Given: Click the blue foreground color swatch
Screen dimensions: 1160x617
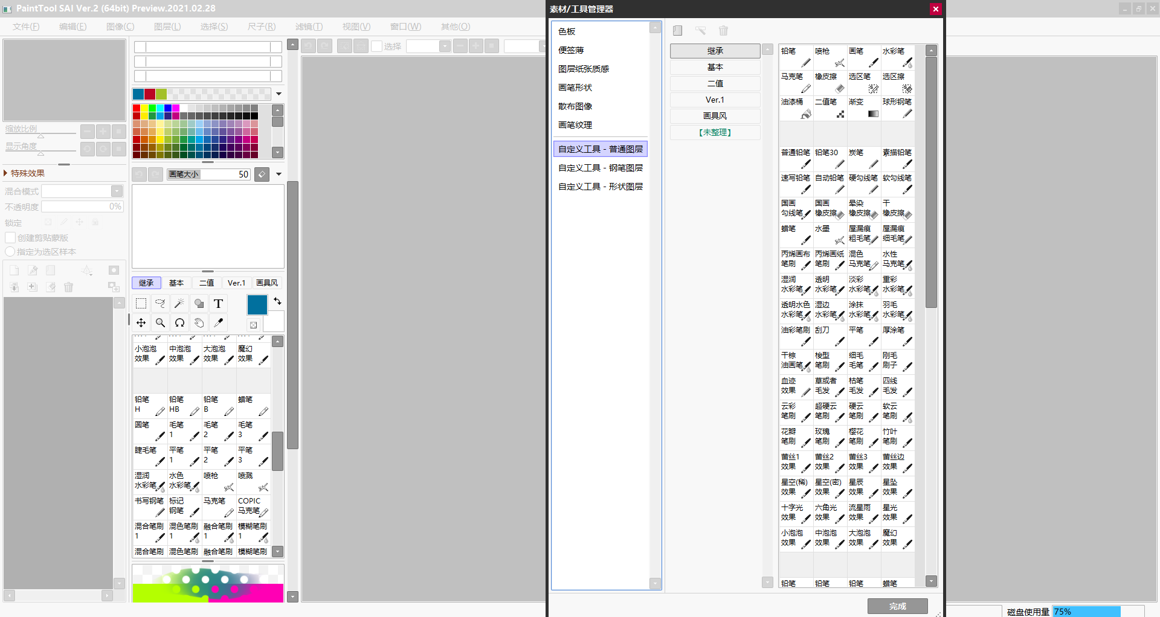Looking at the screenshot, I should (257, 305).
